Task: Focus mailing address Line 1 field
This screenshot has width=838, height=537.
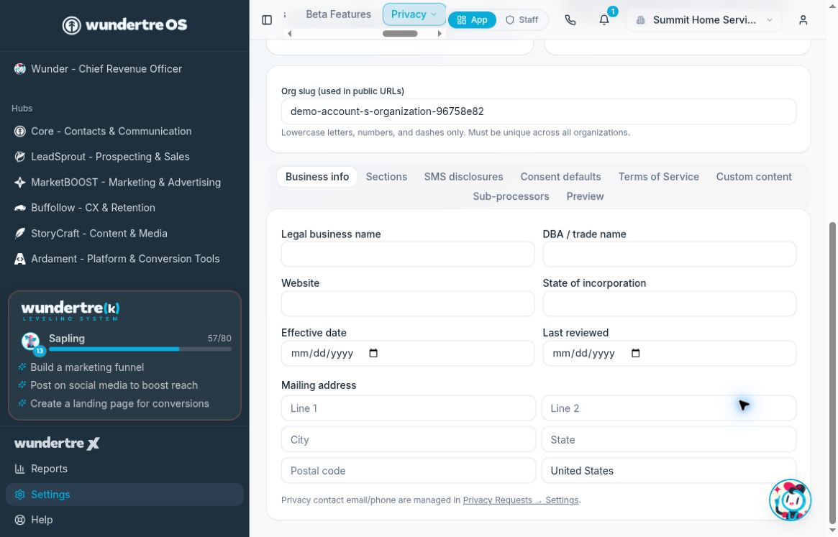Action: (409, 408)
